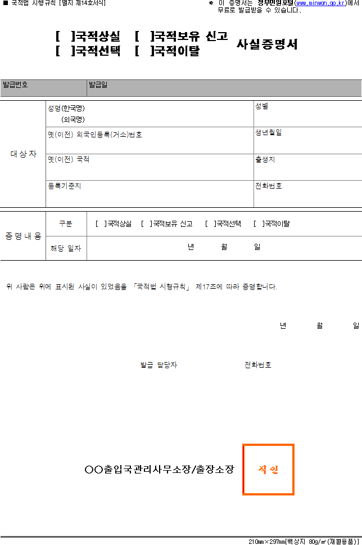362x545 pixels.
Task: Click the 발급 담당자 label
Action: click(159, 365)
